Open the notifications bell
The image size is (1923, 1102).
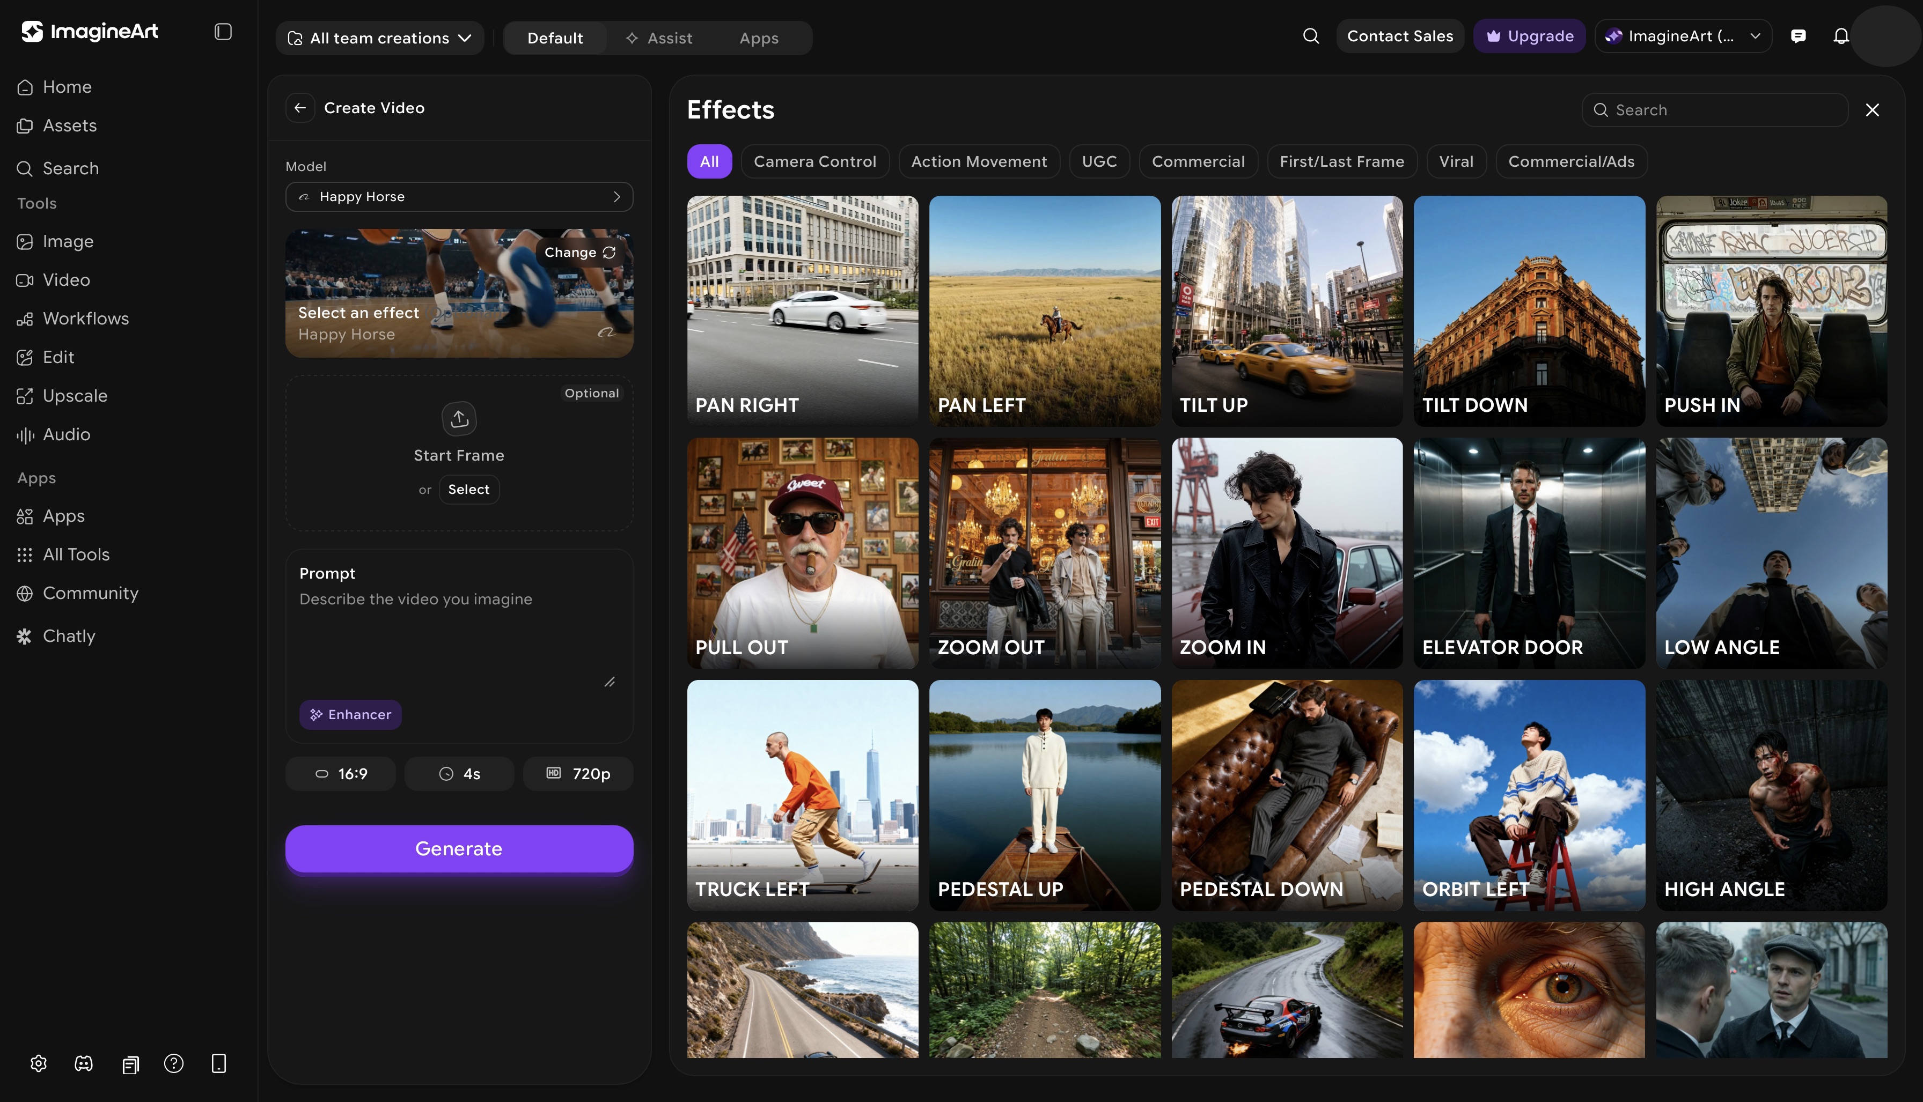pos(1840,36)
